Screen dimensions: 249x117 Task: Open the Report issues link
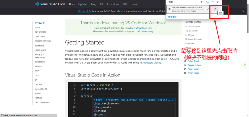click(x=193, y=69)
